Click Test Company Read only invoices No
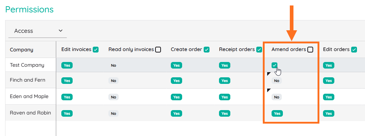The image size is (365, 136). coord(114,66)
